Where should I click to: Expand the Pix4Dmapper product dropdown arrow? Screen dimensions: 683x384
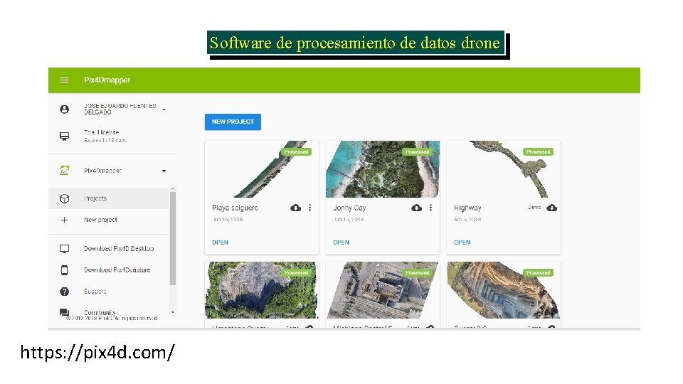coord(164,171)
